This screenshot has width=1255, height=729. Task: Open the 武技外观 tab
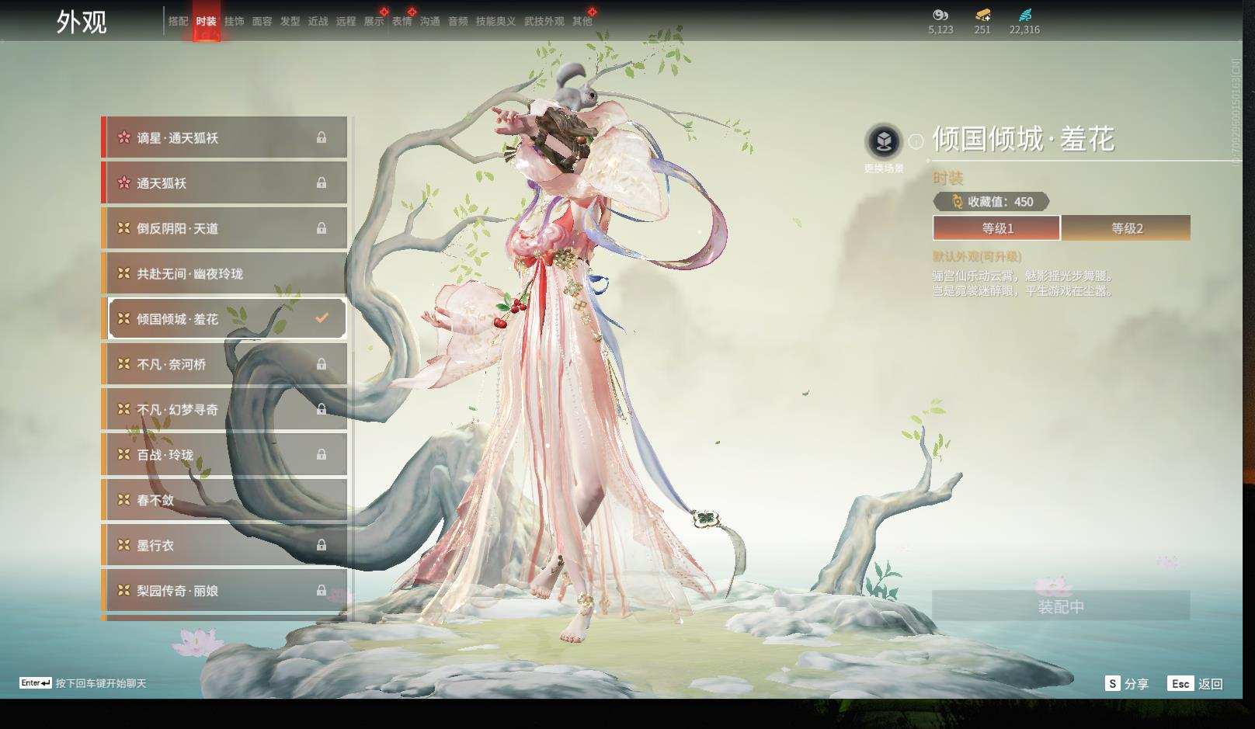pos(544,21)
